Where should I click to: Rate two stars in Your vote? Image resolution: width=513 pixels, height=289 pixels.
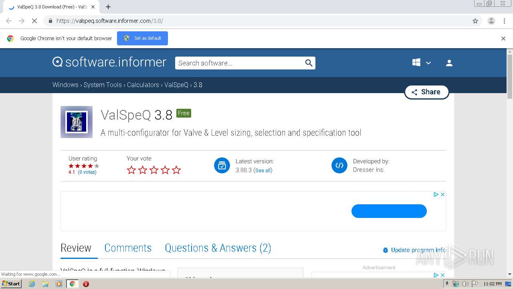coord(143,170)
